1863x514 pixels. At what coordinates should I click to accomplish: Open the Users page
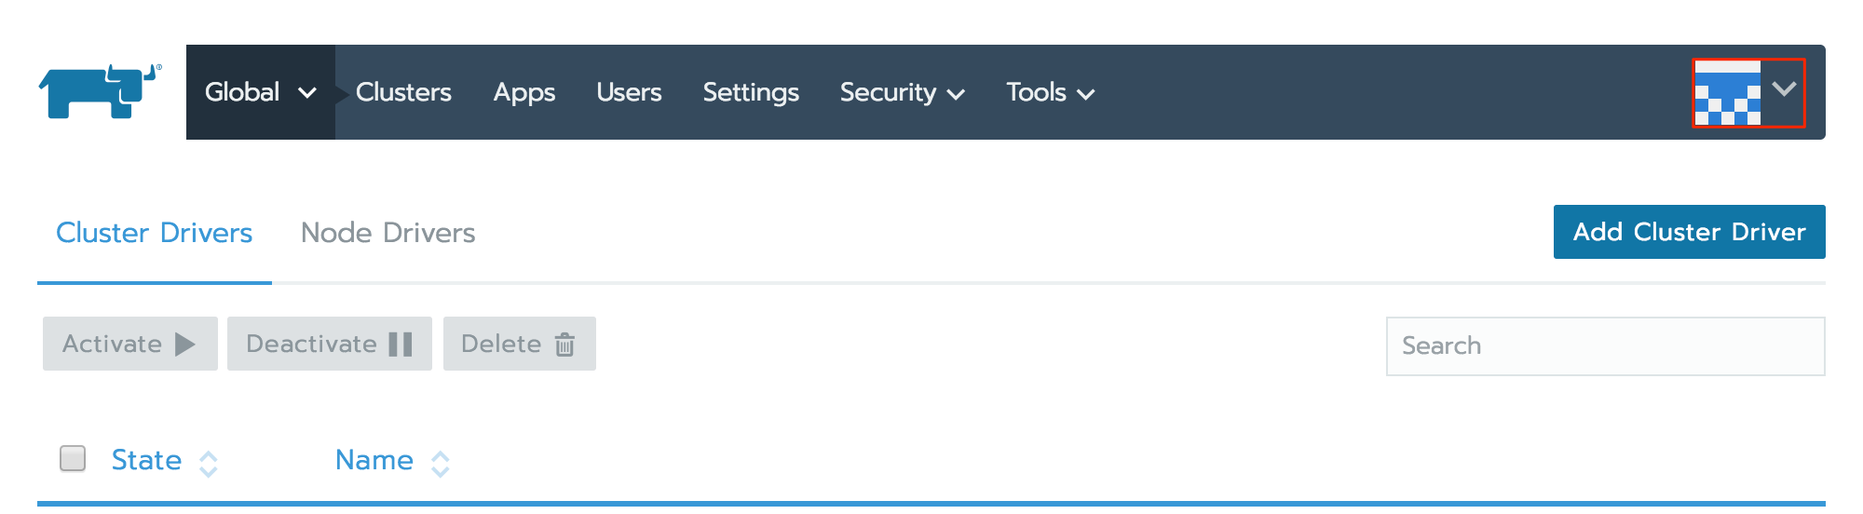click(629, 92)
